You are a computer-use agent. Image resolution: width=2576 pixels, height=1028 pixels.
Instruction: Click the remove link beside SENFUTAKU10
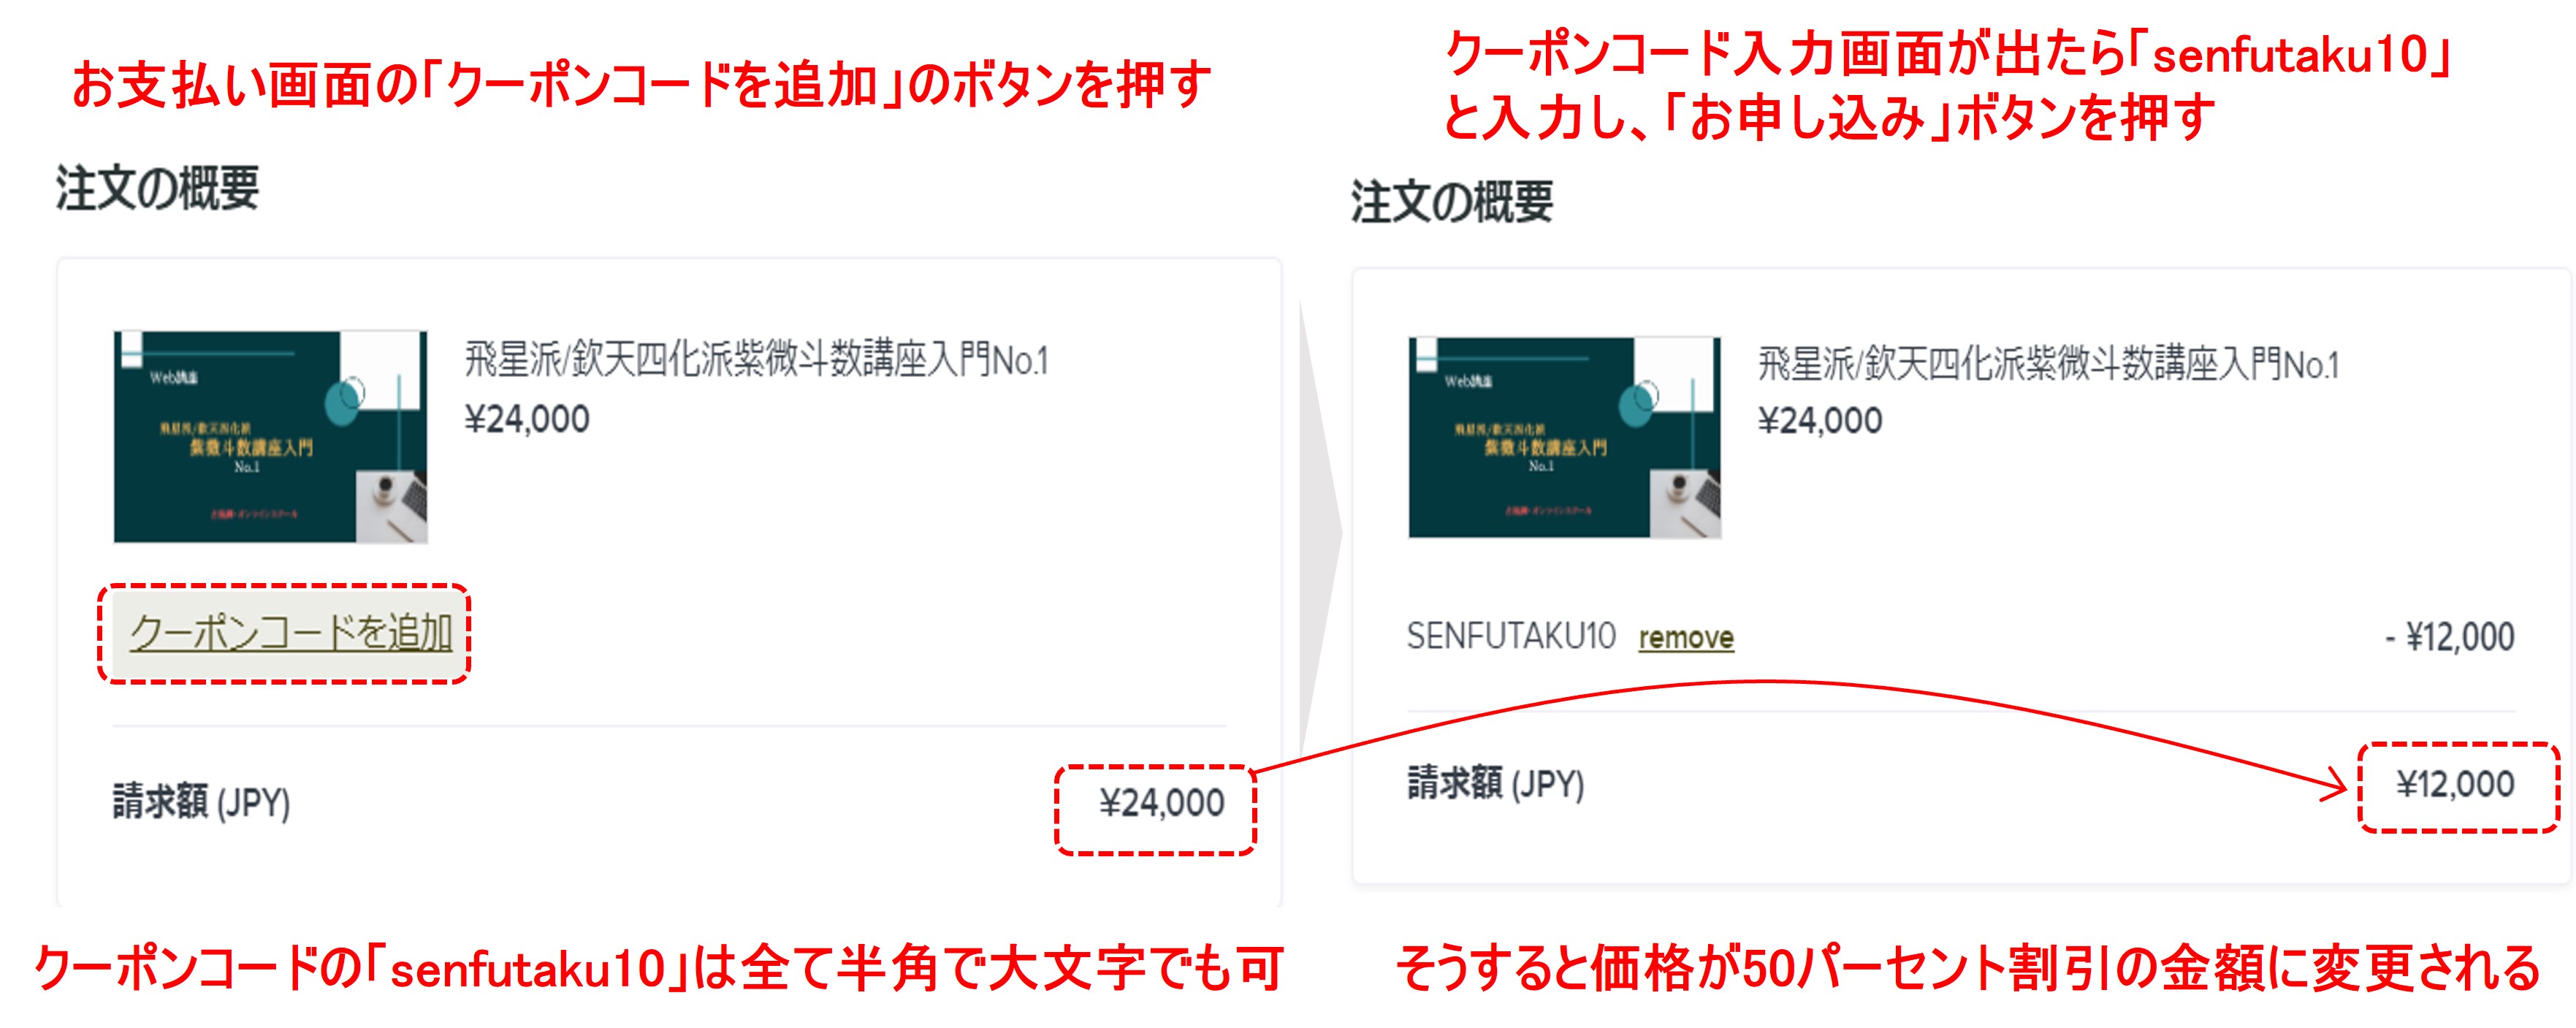1686,638
